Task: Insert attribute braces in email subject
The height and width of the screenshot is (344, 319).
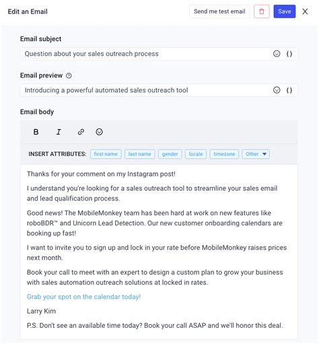Action: point(289,54)
